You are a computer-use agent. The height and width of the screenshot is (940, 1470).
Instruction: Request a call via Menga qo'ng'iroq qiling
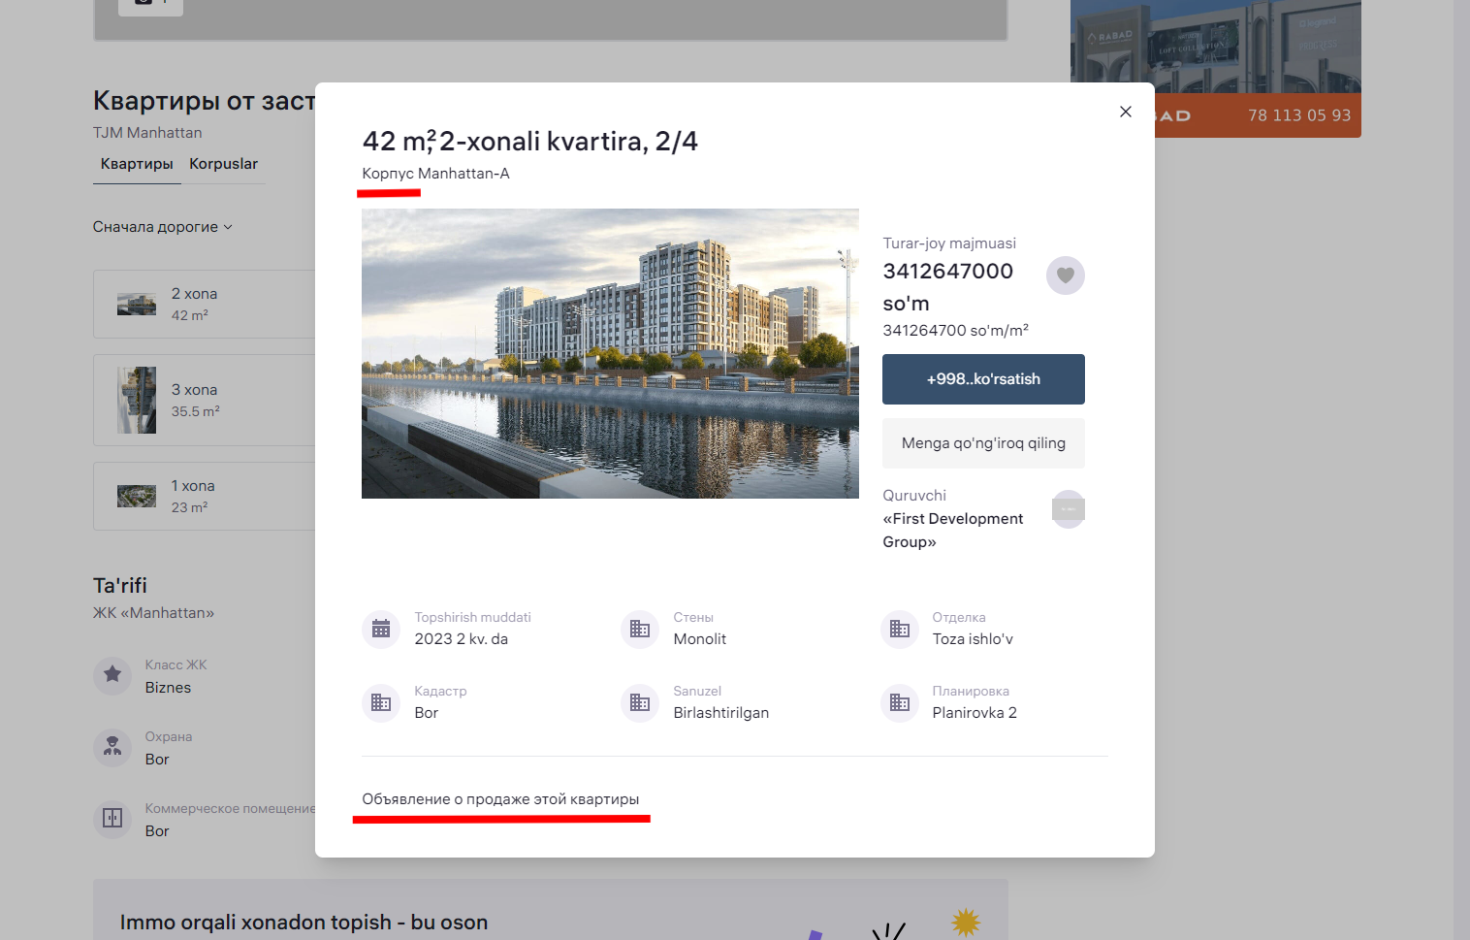[983, 443]
